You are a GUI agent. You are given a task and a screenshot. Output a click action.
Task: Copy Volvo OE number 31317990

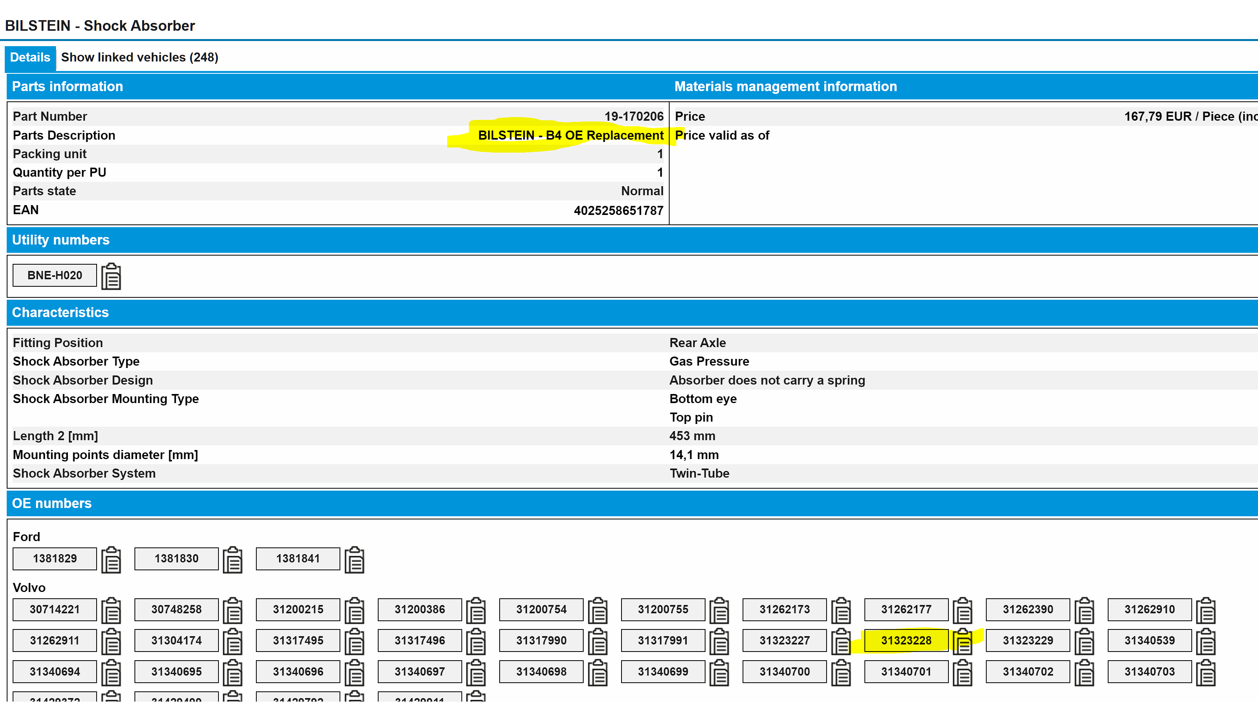(598, 642)
